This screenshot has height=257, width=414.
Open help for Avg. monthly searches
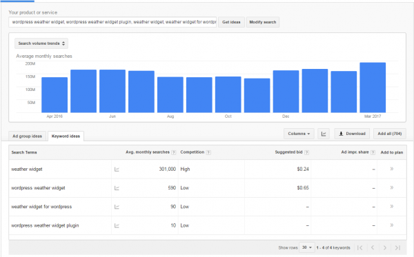click(173, 152)
